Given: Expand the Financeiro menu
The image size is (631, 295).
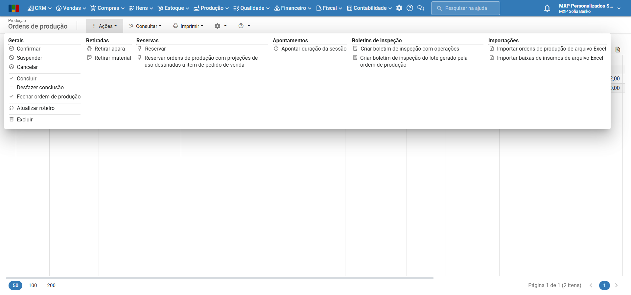Looking at the screenshot, I should coord(293,8).
